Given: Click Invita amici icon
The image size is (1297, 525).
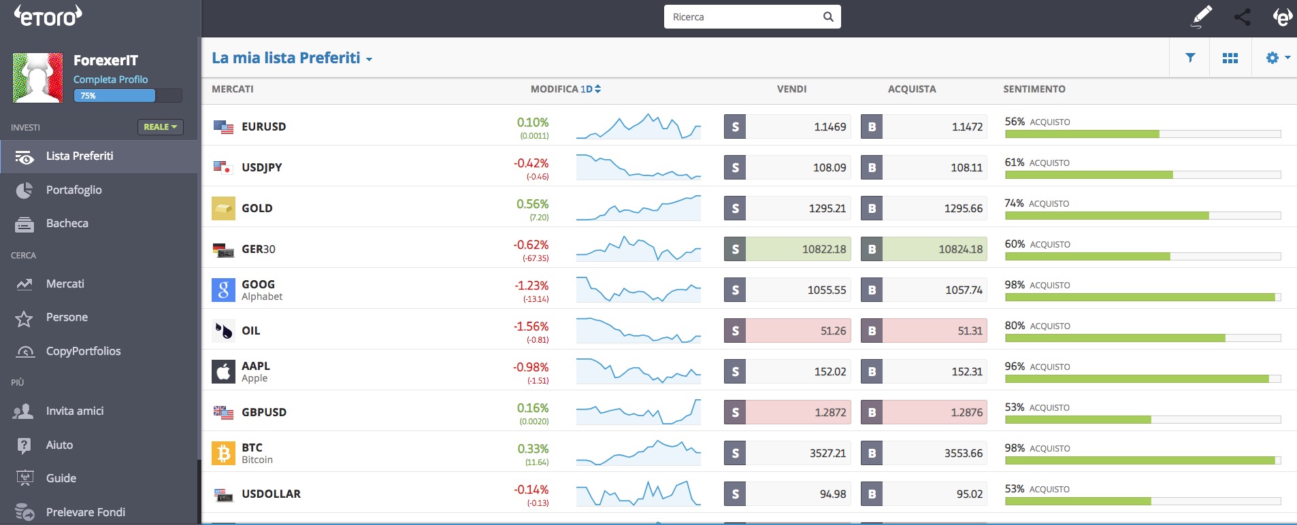Looking at the screenshot, I should [x=24, y=411].
